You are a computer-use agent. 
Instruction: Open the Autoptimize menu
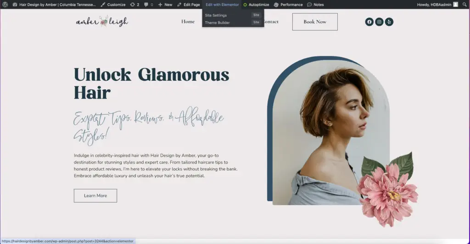tap(256, 5)
